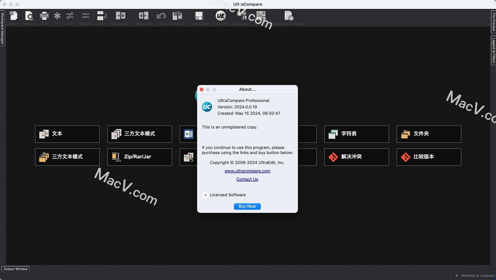Toggle the Wrap toolbar icon
The height and width of the screenshot is (280, 496).
coord(102,15)
